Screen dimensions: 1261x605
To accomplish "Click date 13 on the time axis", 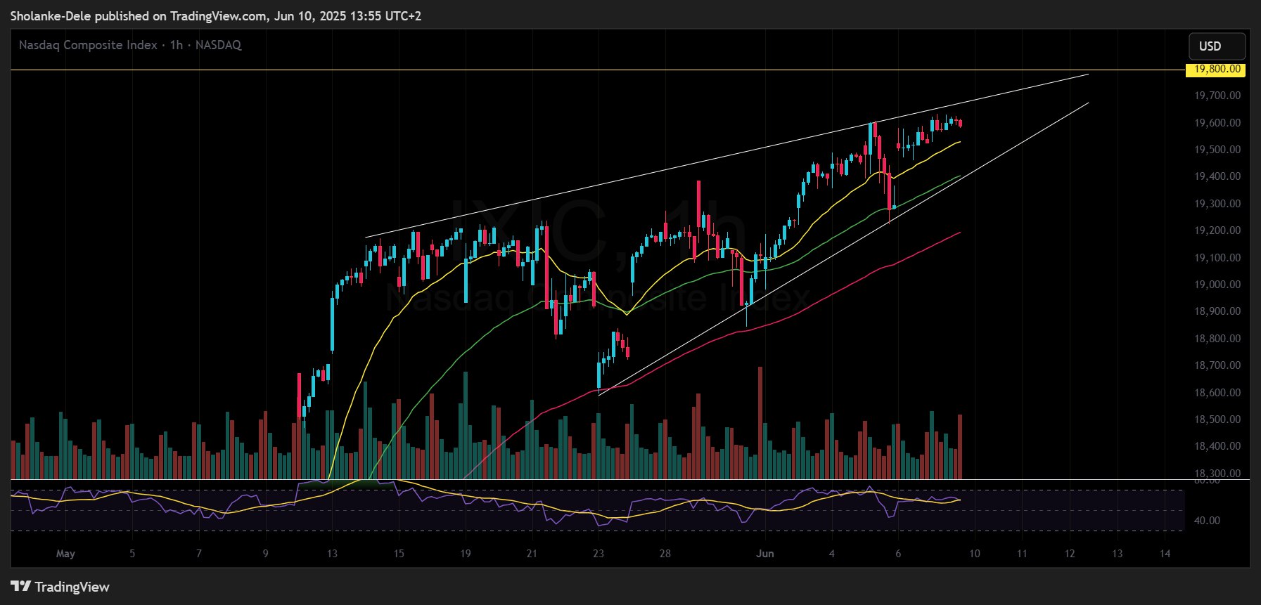I will [x=332, y=554].
